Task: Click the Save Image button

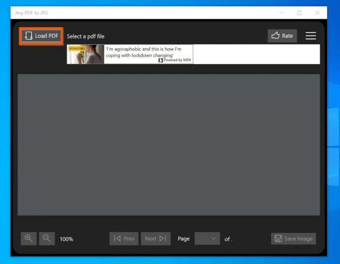Action: [294, 239]
